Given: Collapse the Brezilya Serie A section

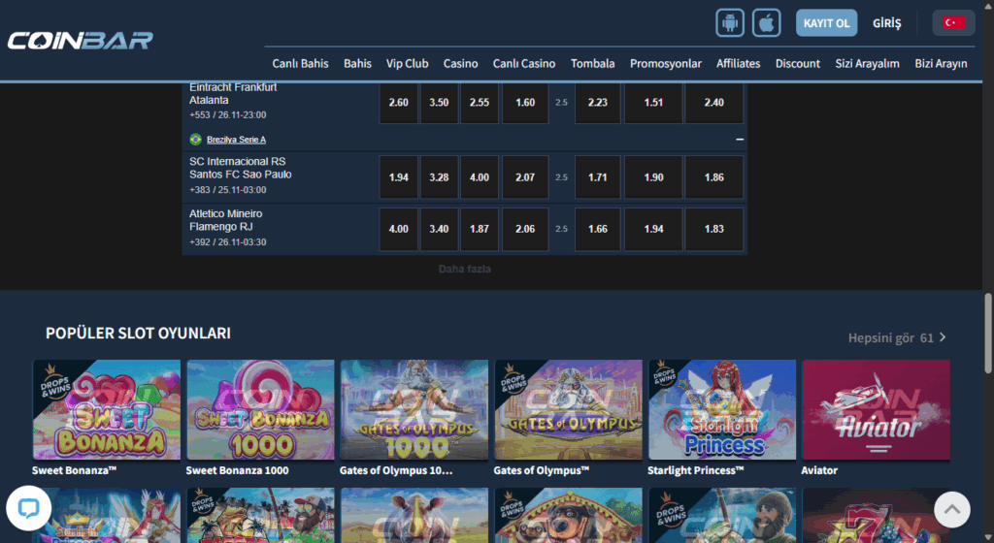Looking at the screenshot, I should 740,140.
